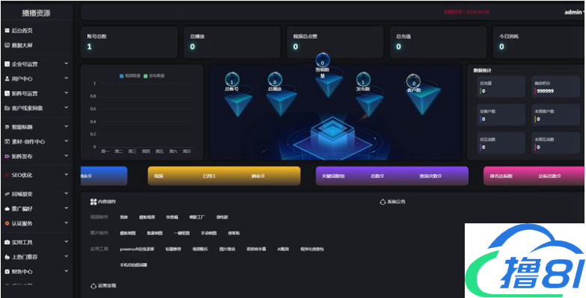The image size is (586, 298).
Task: Select the 实用工具 toolbox icon
Action: [x=7, y=242]
